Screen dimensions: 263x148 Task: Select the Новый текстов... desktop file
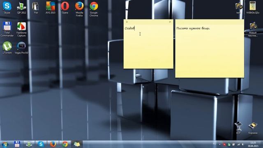click(253, 30)
